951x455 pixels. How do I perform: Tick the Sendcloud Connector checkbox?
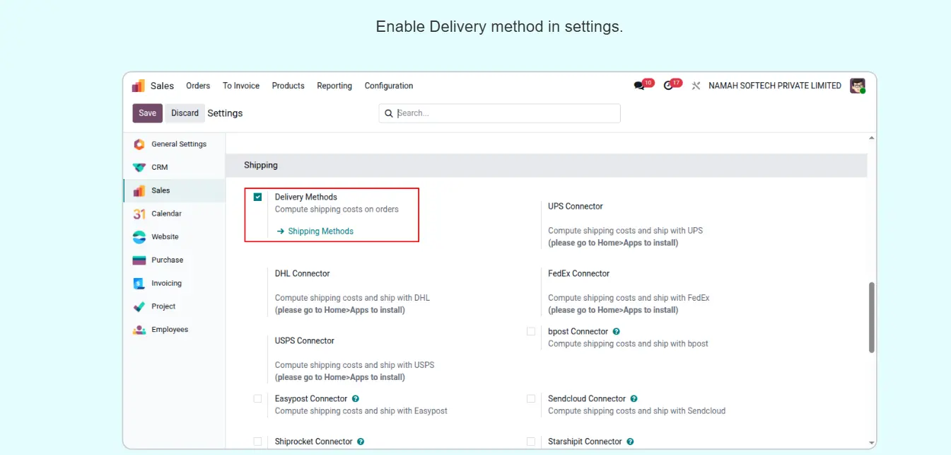click(x=531, y=398)
